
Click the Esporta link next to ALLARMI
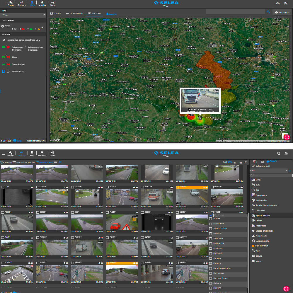[x=111, y=14]
